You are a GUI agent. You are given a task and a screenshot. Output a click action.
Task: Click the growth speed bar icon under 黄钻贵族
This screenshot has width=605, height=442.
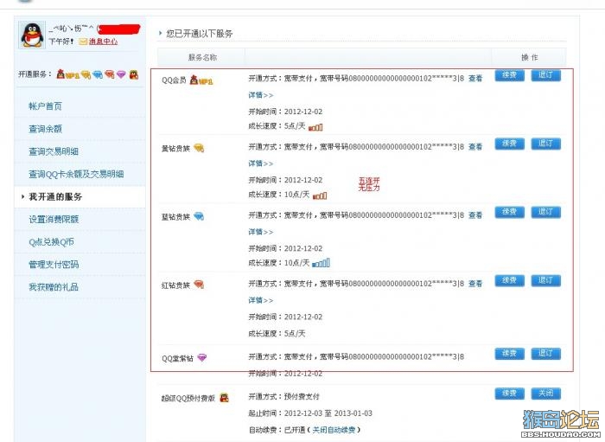tap(320, 195)
